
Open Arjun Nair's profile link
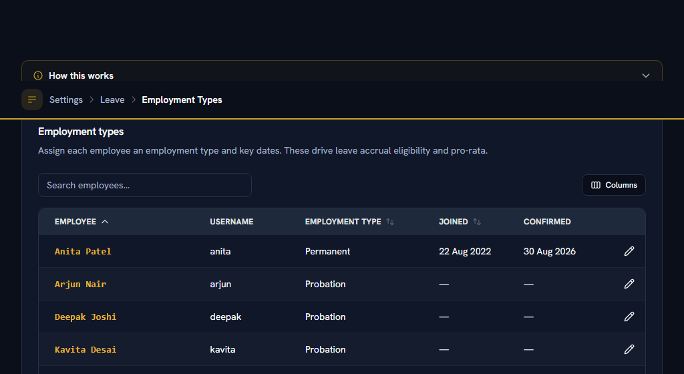80,285
